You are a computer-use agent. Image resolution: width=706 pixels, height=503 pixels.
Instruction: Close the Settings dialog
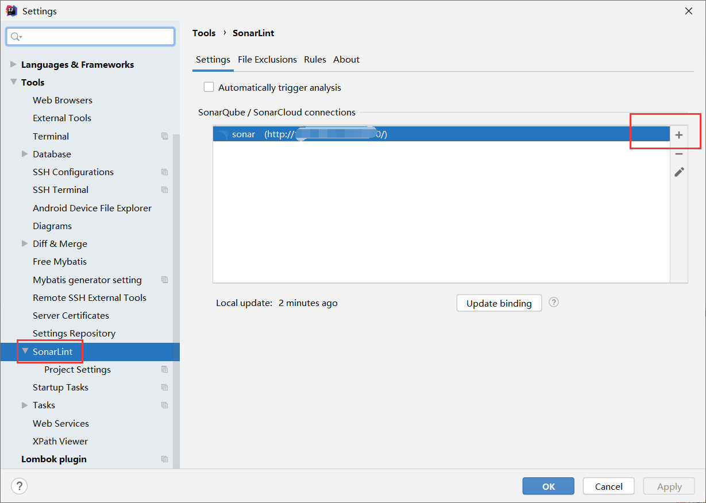[x=688, y=10]
